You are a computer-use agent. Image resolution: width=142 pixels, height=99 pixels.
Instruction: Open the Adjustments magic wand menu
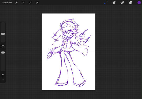pyautogui.click(x=23, y=3)
